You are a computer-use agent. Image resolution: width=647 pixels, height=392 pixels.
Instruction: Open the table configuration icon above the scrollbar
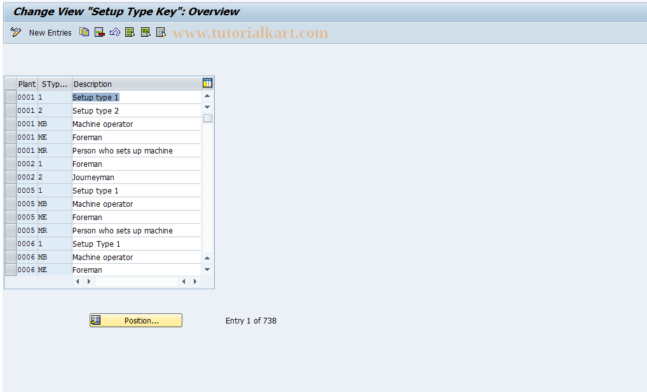(x=207, y=82)
